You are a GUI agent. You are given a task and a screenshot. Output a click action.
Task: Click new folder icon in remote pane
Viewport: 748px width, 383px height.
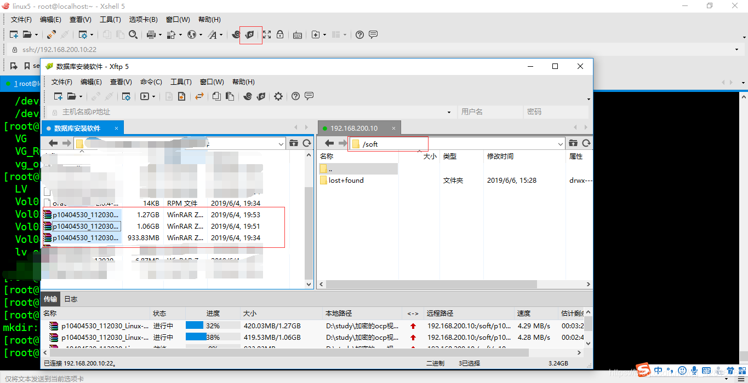pyautogui.click(x=573, y=143)
